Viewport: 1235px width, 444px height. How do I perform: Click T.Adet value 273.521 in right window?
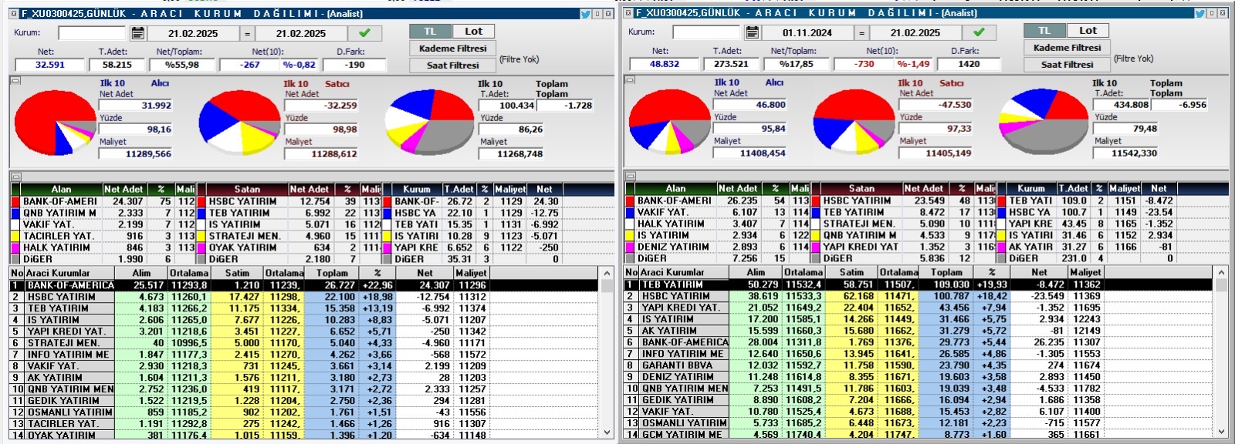[731, 64]
